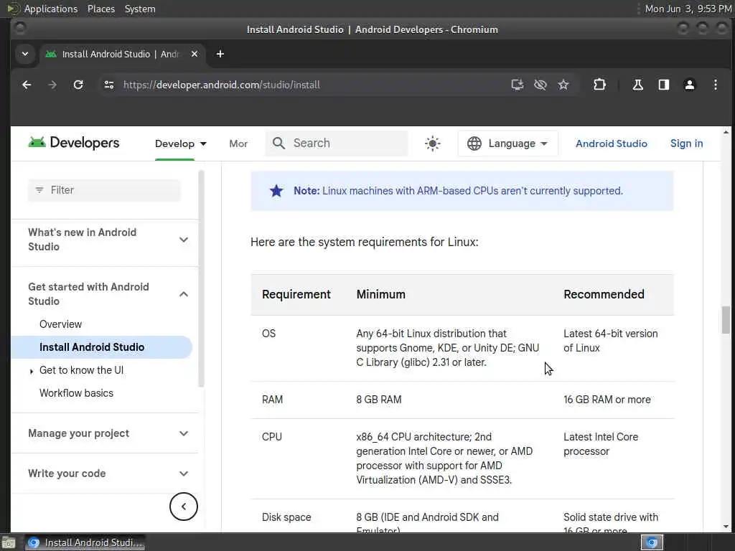Click the '8 GB RAM' cell

[x=379, y=400]
